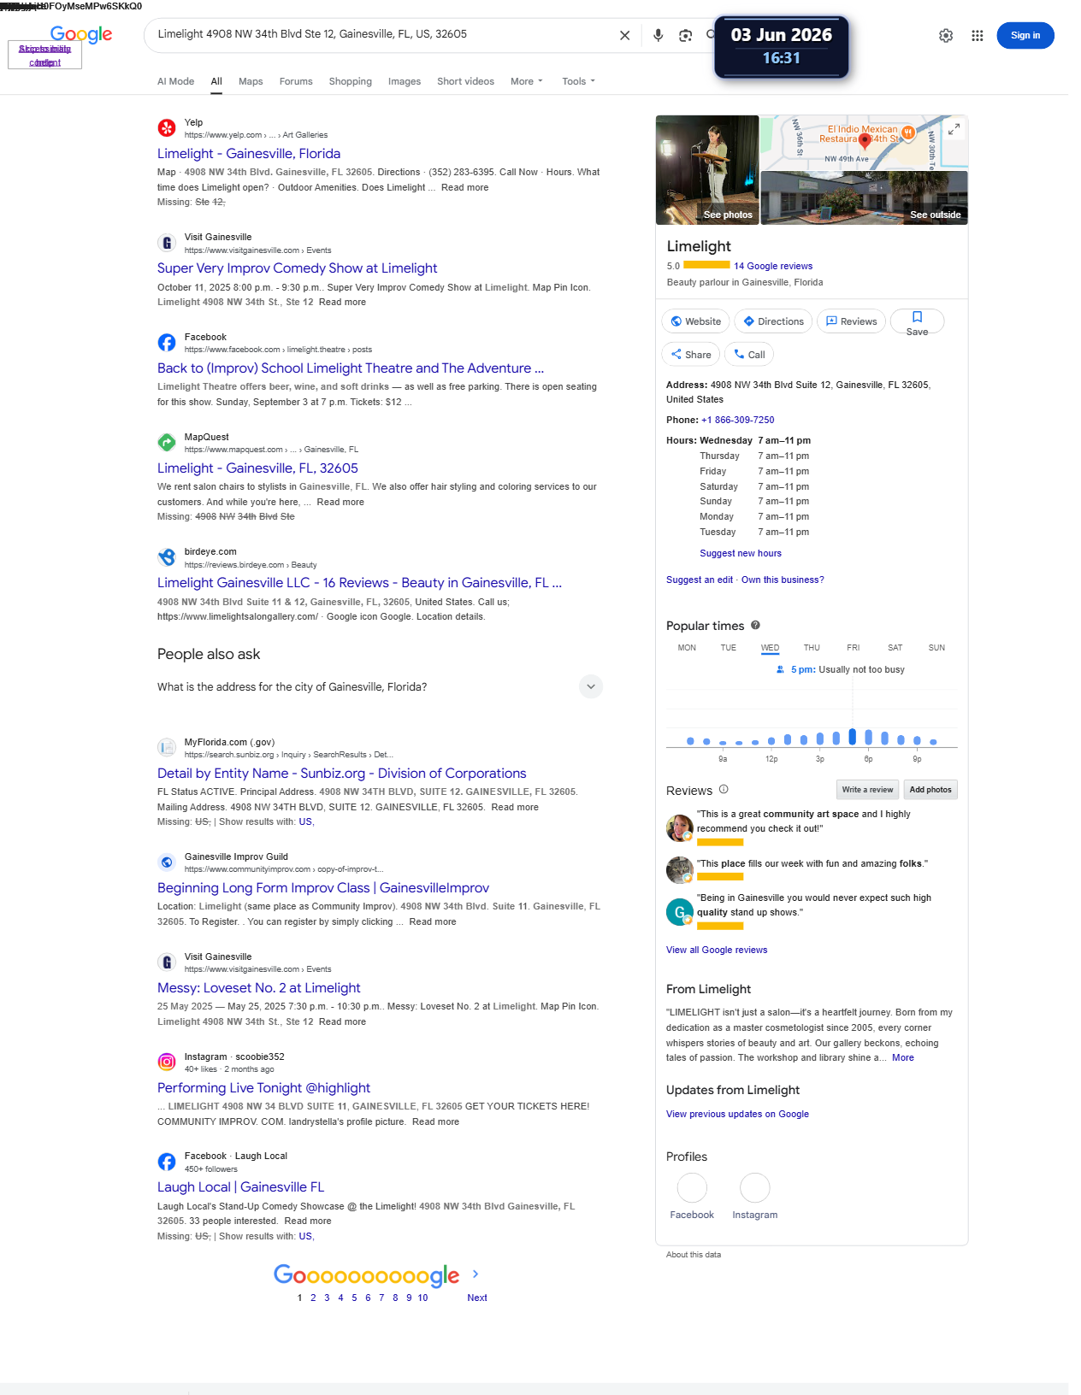The width and height of the screenshot is (1081, 1395).
Task: Open the More dropdown in the search tabs
Action: 526,81
